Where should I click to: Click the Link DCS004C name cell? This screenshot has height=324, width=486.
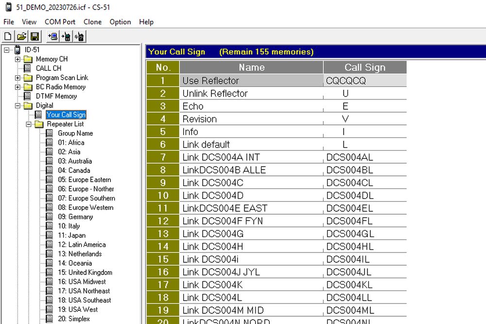pyautogui.click(x=251, y=183)
